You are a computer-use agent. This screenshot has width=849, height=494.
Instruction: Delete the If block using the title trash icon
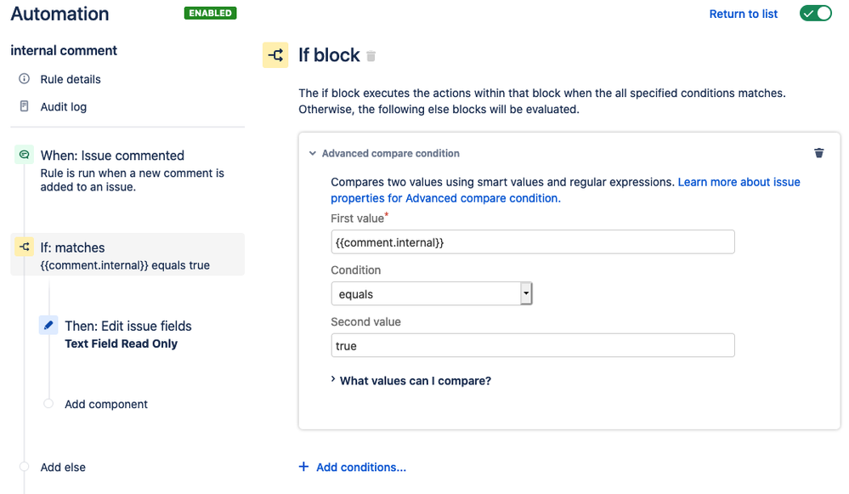coord(371,56)
